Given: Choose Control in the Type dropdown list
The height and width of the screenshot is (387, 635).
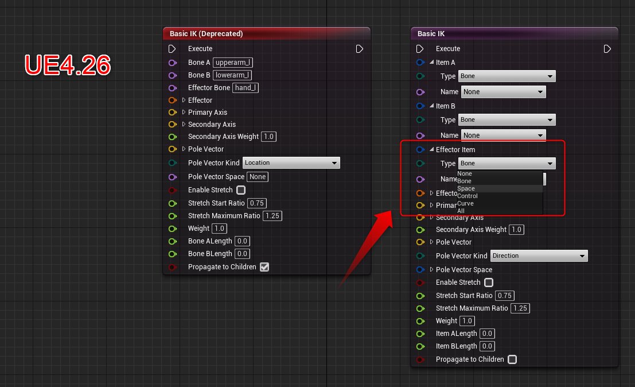Looking at the screenshot, I should (468, 195).
